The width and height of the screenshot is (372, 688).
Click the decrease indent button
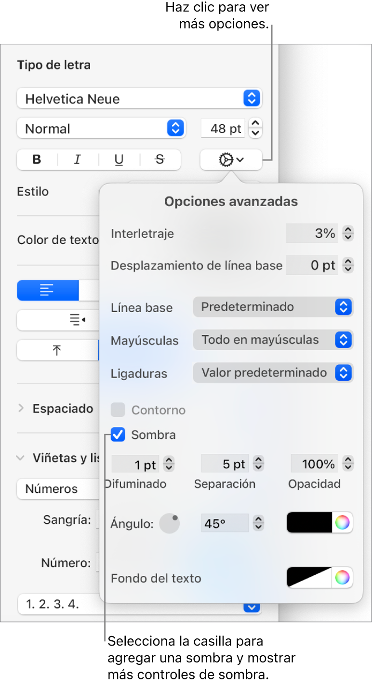(x=77, y=320)
